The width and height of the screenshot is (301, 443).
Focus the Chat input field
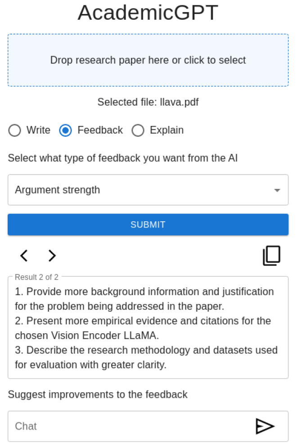tap(130, 426)
